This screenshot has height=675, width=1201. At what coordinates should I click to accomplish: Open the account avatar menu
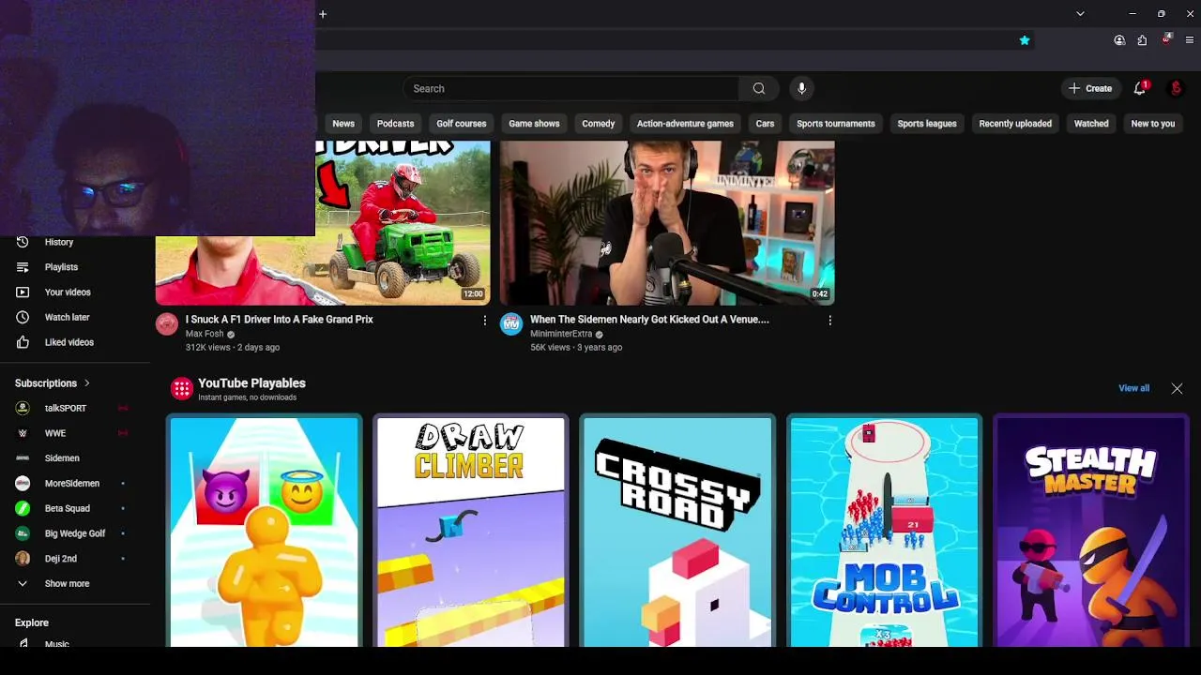tap(1176, 88)
